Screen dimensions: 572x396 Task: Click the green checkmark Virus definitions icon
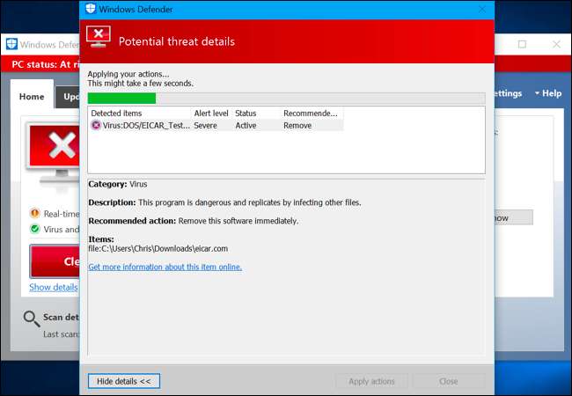point(34,229)
